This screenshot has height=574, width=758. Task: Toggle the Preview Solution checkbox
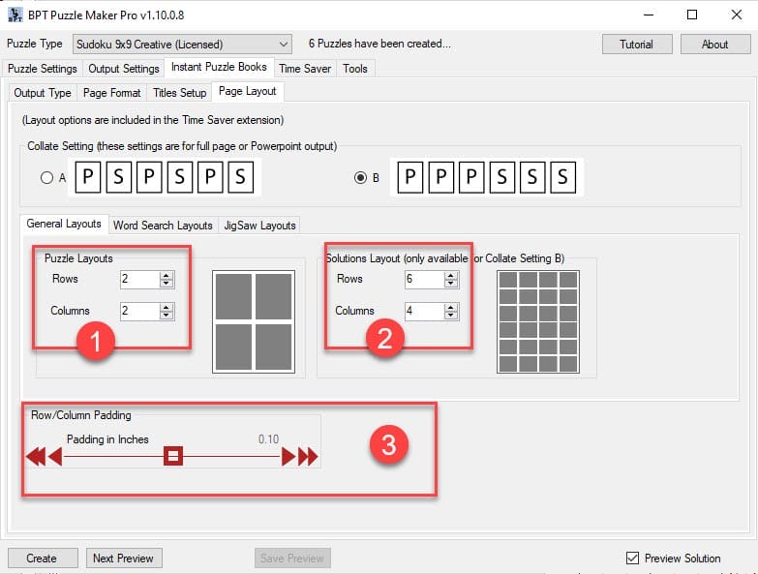click(632, 559)
